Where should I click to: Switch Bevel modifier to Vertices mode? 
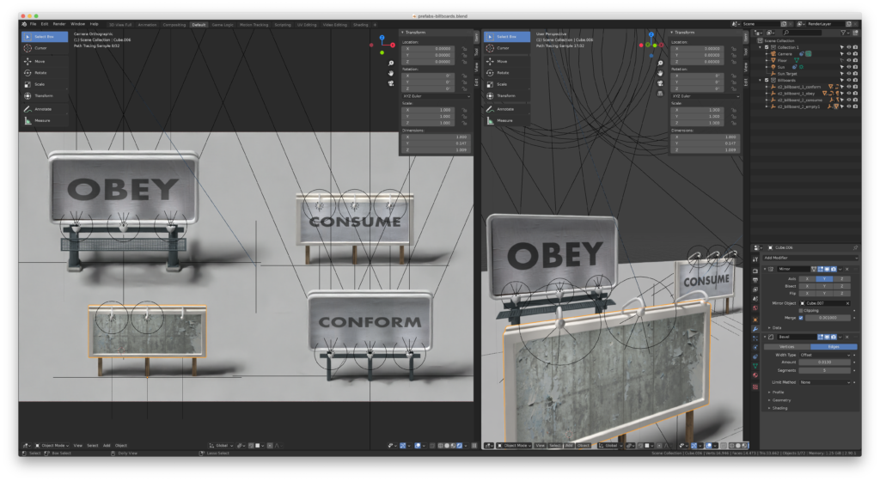(x=787, y=347)
